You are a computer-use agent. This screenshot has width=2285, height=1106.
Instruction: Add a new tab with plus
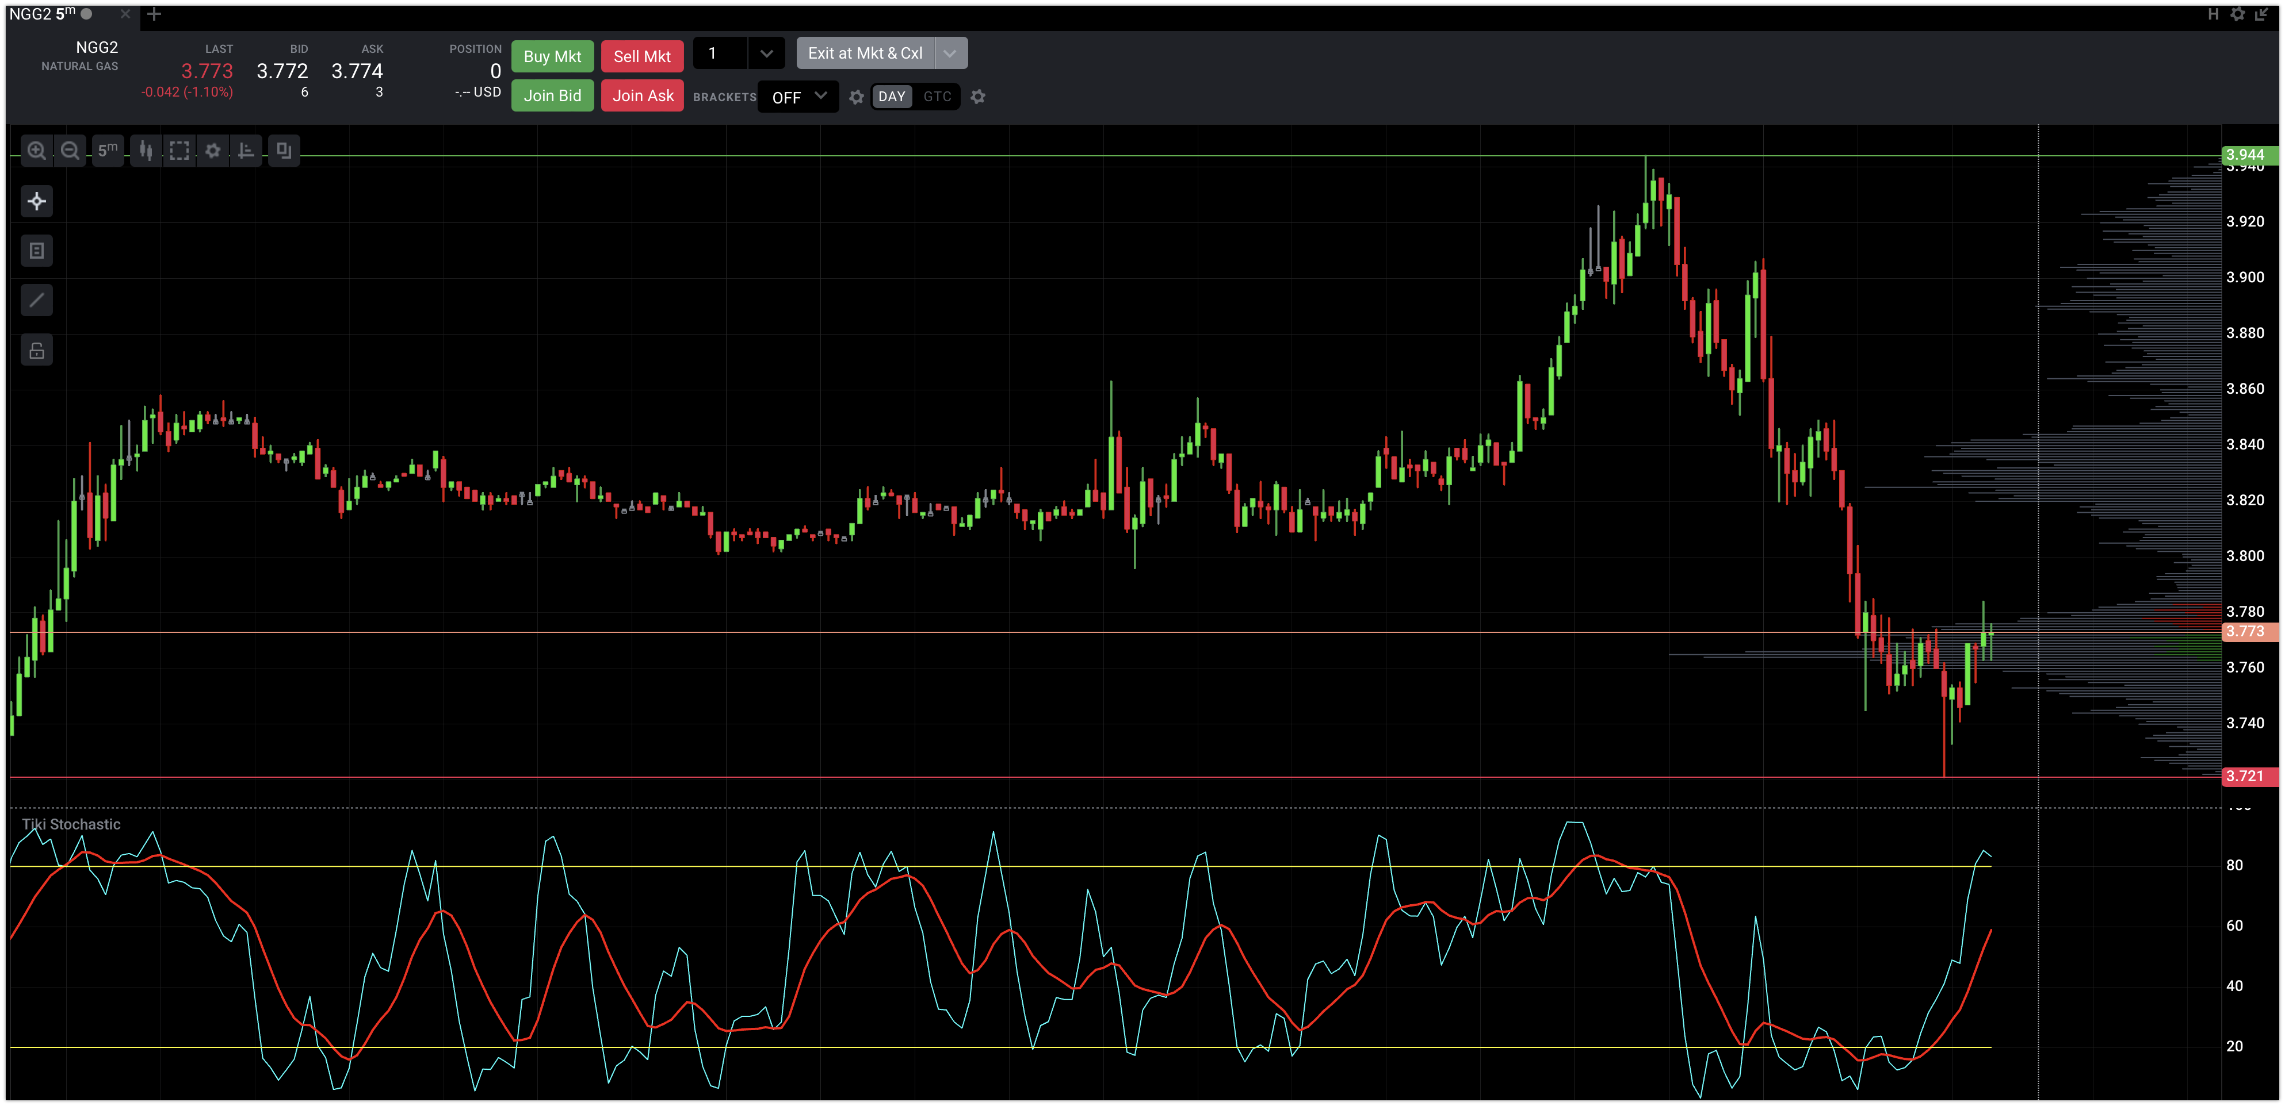point(154,13)
